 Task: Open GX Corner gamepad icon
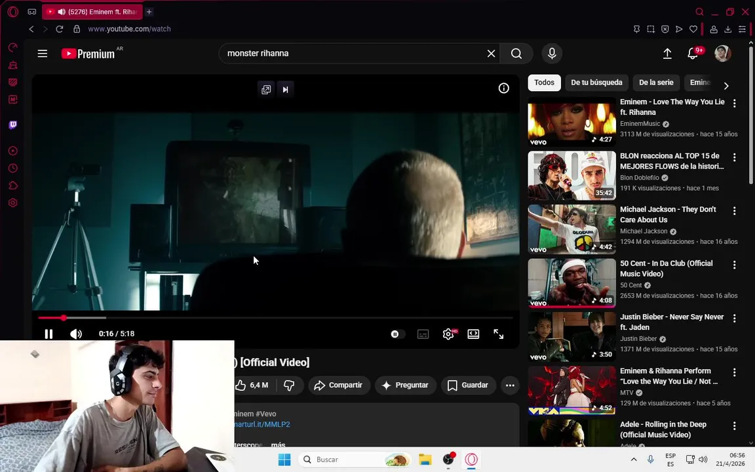pyautogui.click(x=31, y=12)
